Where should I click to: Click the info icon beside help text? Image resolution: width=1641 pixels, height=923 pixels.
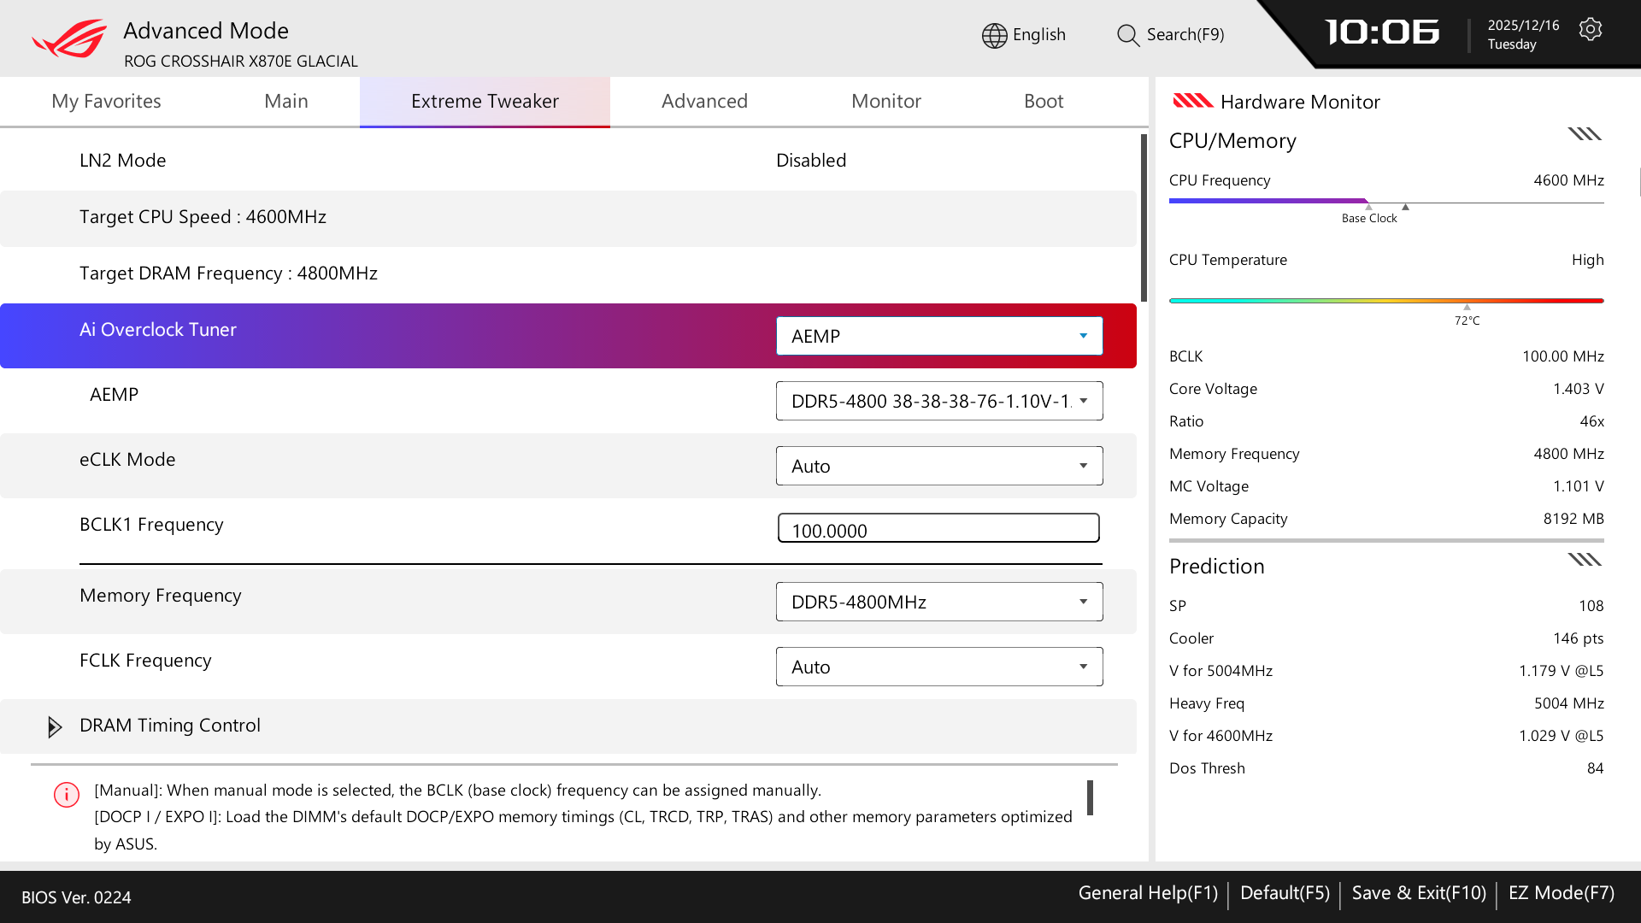(67, 795)
